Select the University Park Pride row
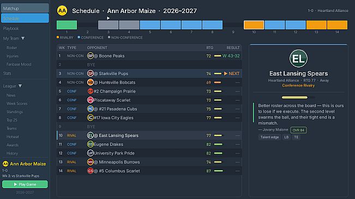Image resolution: width=355 pixels, height=199 pixels. pos(149,153)
